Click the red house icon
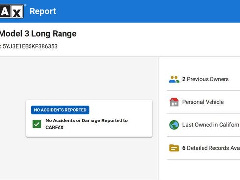Screen dimensions: 240x180 (x=174, y=102)
